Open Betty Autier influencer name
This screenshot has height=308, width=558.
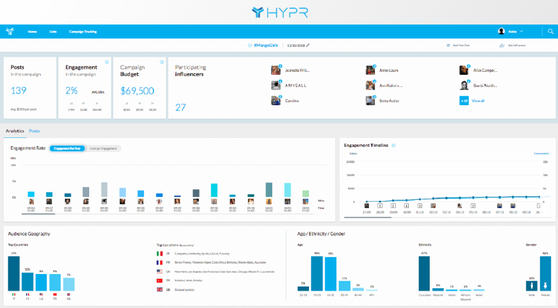[389, 100]
